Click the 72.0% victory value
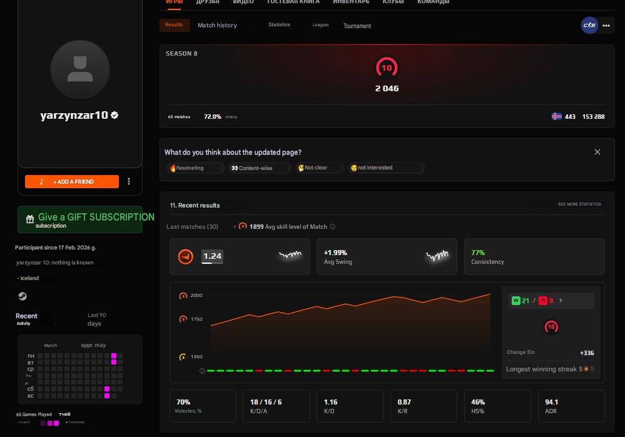This screenshot has height=437, width=625. click(x=213, y=117)
